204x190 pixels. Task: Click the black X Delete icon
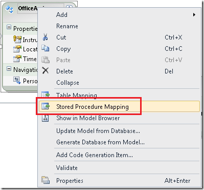[x=46, y=70]
